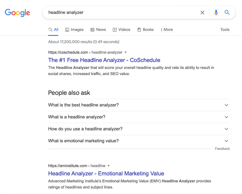Click the Advanced Marketing Institute description snippet

tap(129, 184)
